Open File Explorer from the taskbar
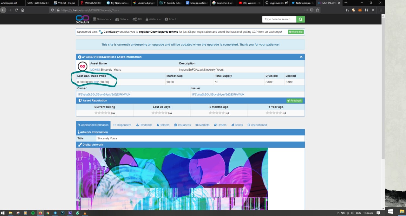406x216 pixels. pyautogui.click(x=10, y=213)
